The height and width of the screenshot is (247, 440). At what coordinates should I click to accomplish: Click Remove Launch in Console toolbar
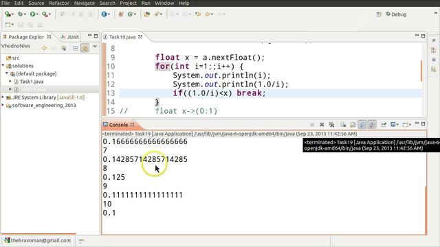click(x=322, y=124)
